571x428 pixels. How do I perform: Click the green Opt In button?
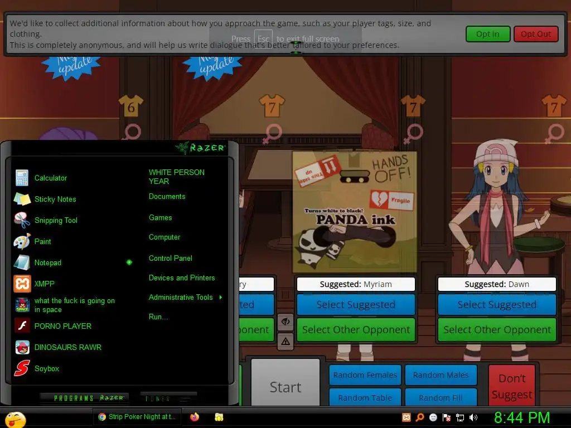(487, 34)
